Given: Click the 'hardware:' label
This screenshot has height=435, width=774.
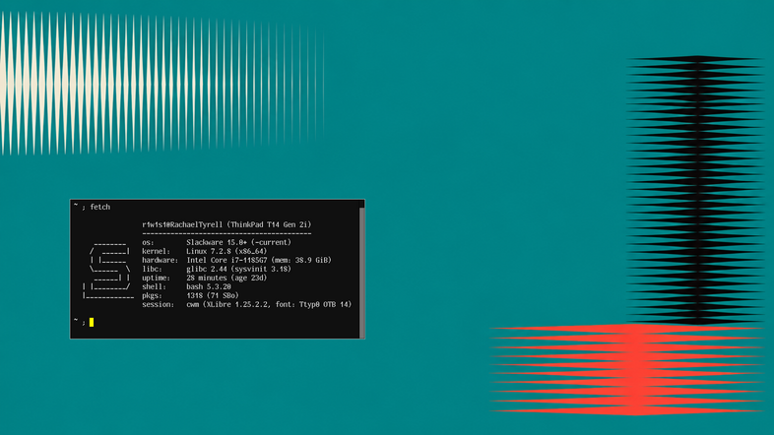Looking at the screenshot, I should 160,260.
